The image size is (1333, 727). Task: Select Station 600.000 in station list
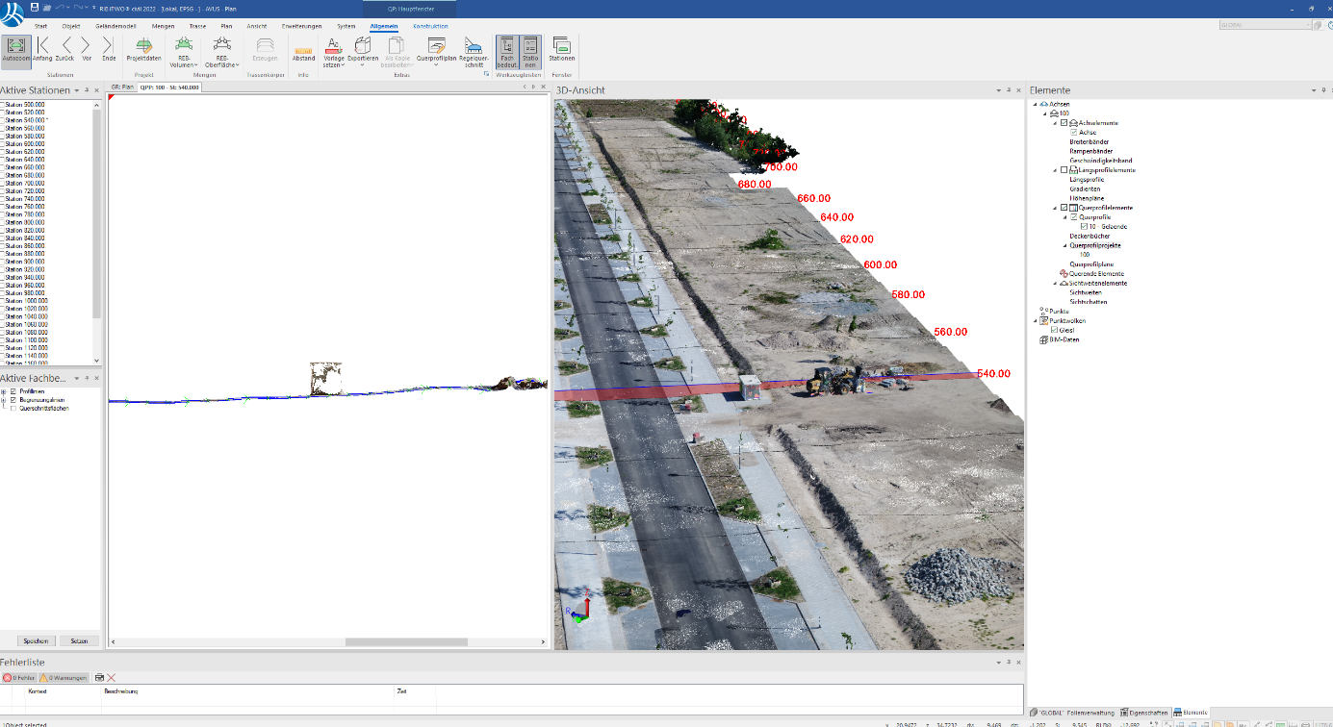point(25,143)
